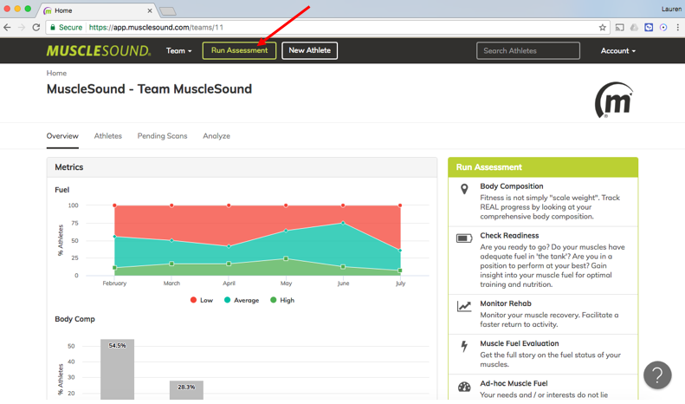Screen dimensions: 685x404
Task: Toggle the Low series in Fuel legend
Action: [202, 300]
